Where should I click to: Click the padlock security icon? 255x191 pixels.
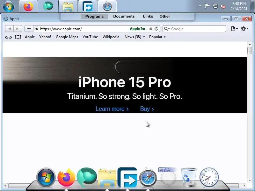click(x=150, y=29)
